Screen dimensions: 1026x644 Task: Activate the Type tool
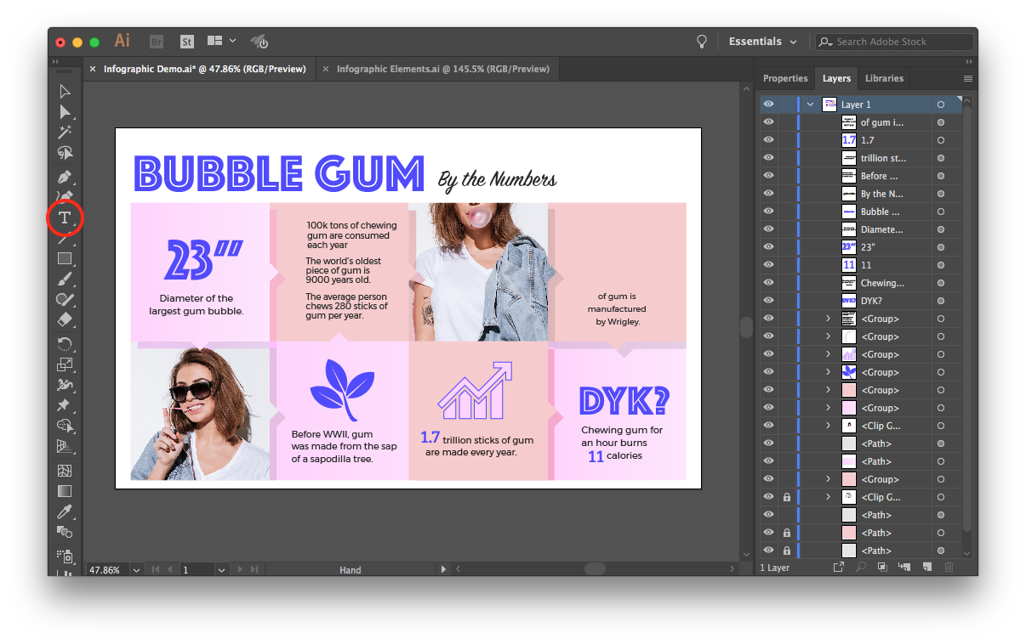coord(65,218)
